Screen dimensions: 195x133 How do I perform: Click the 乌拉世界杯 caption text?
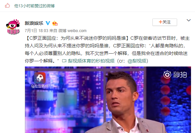coord(40,86)
